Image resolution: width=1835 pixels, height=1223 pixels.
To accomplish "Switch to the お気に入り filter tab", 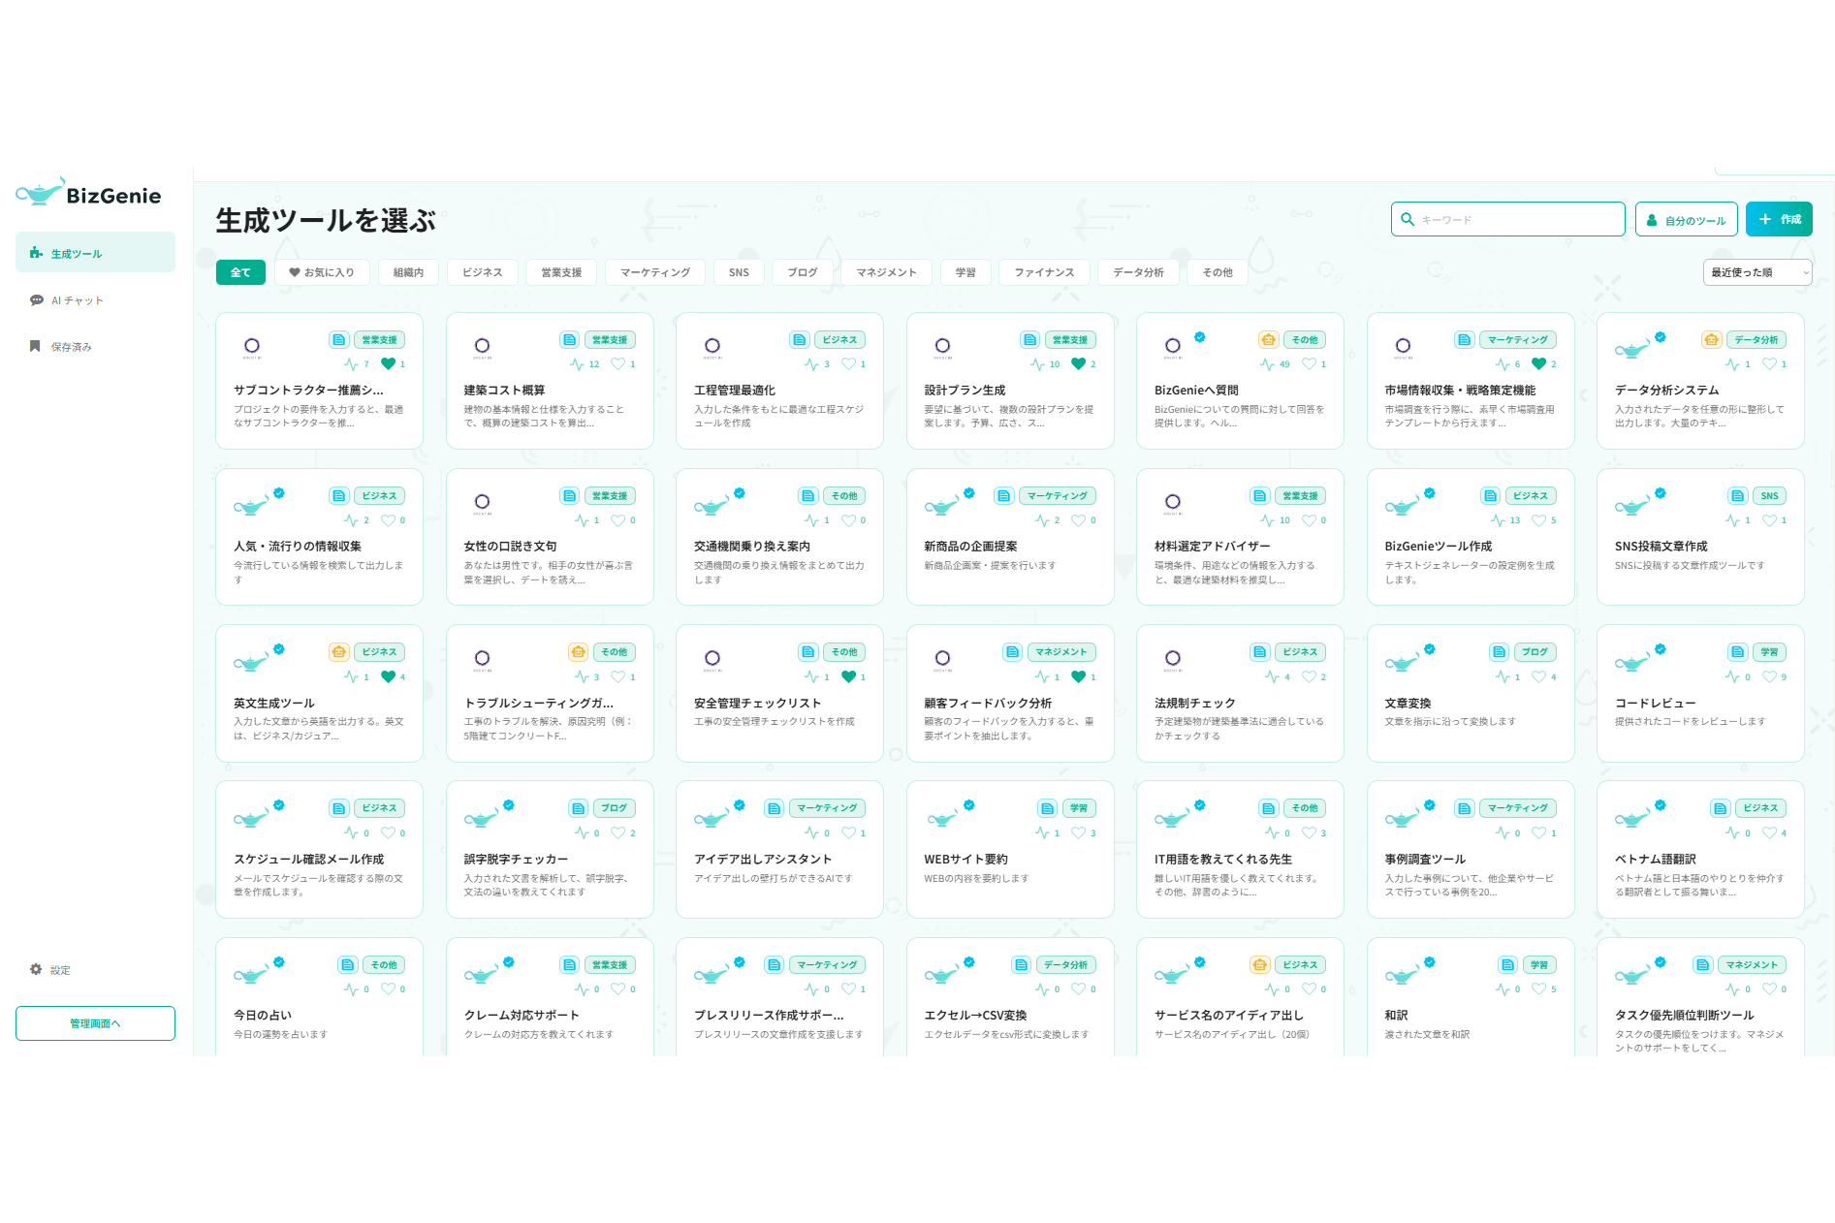I will [322, 272].
